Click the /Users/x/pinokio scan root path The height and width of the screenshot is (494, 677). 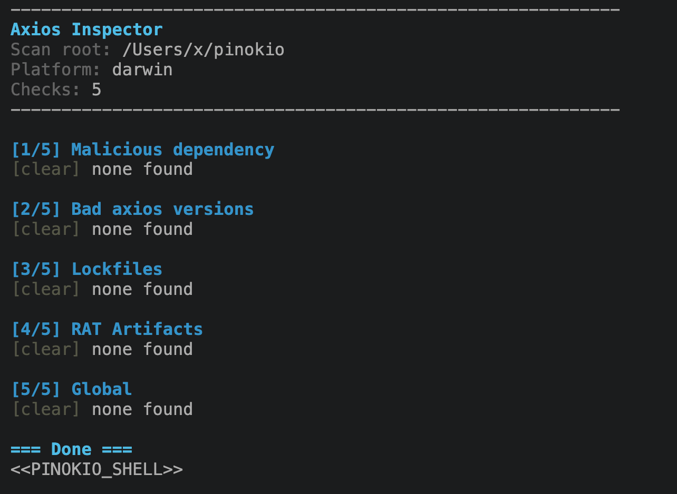pos(203,50)
